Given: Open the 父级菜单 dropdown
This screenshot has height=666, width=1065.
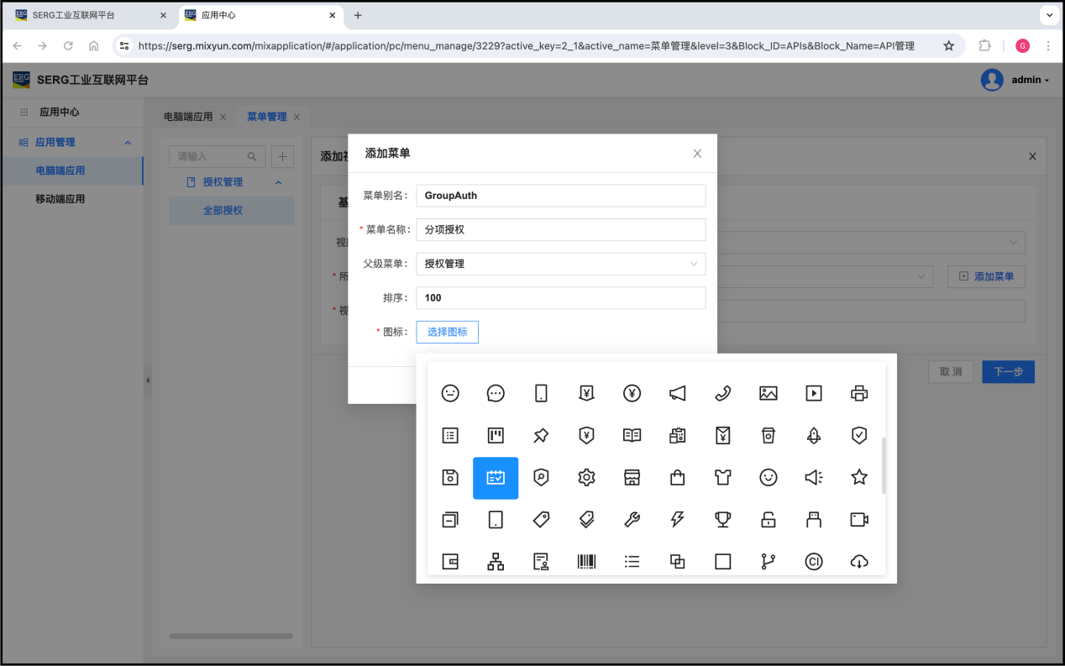Looking at the screenshot, I should (560, 264).
